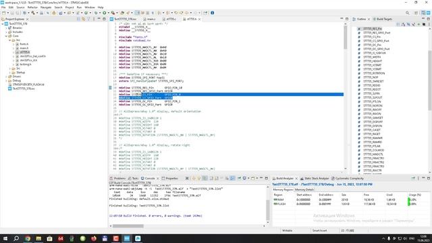
Task: Close the Project Explorer view
Action: click(x=27, y=20)
